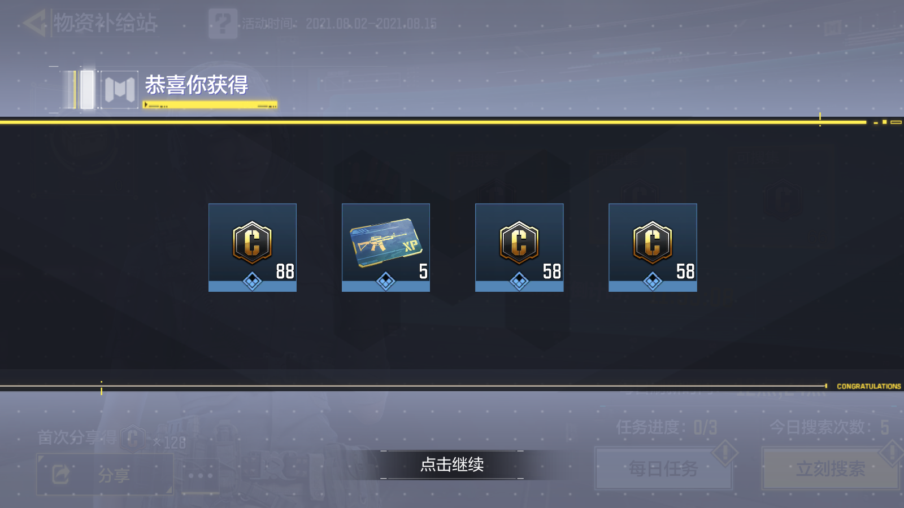Click the third reward tile with 58 coins

coord(519,247)
